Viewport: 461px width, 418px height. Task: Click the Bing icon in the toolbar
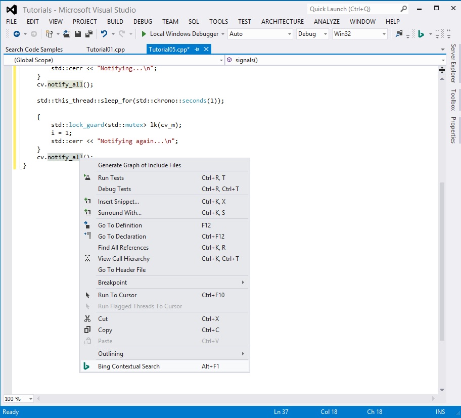tap(420, 34)
